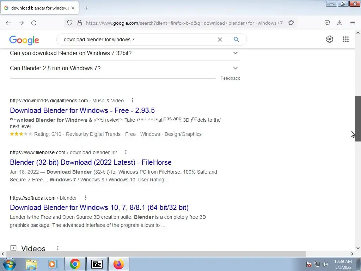The height and width of the screenshot is (271, 361).
Task: Expand 'Can Blender 2.8 run on Windows 7?'
Action: point(124,68)
